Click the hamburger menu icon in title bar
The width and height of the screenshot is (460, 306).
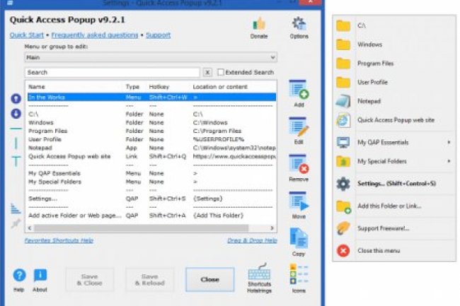[10, 3]
